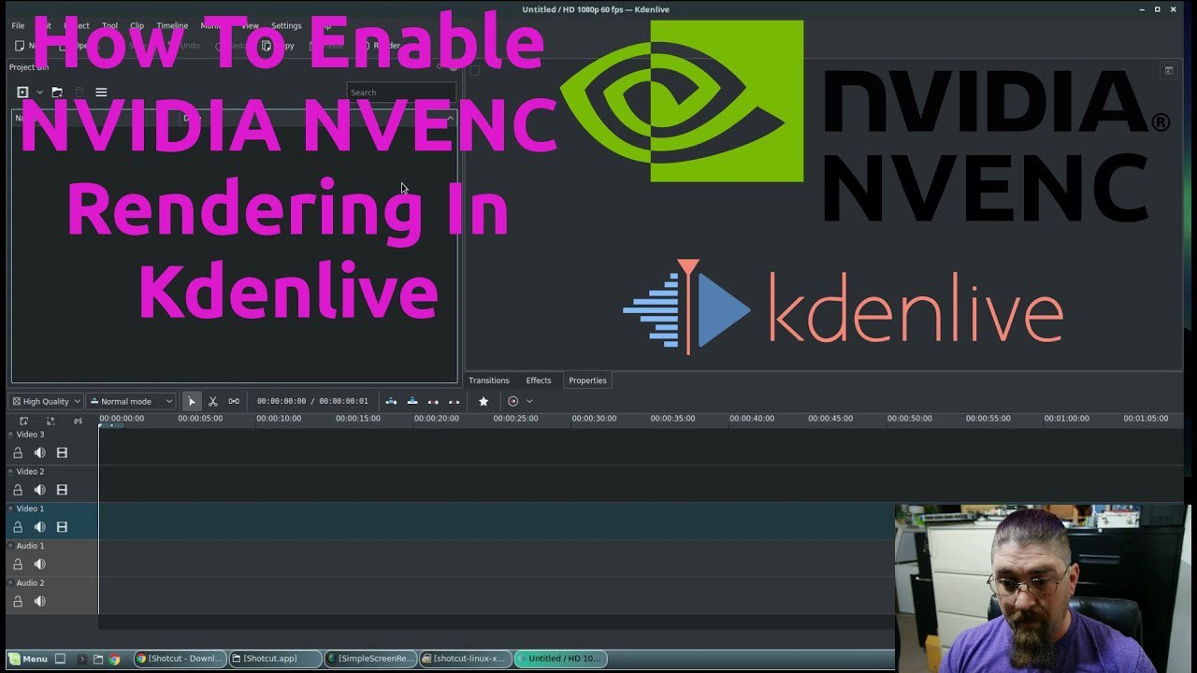Screen dimensions: 1197x673
Task: Switch to Shotcut.app file manager window
Action: pyautogui.click(x=276, y=658)
